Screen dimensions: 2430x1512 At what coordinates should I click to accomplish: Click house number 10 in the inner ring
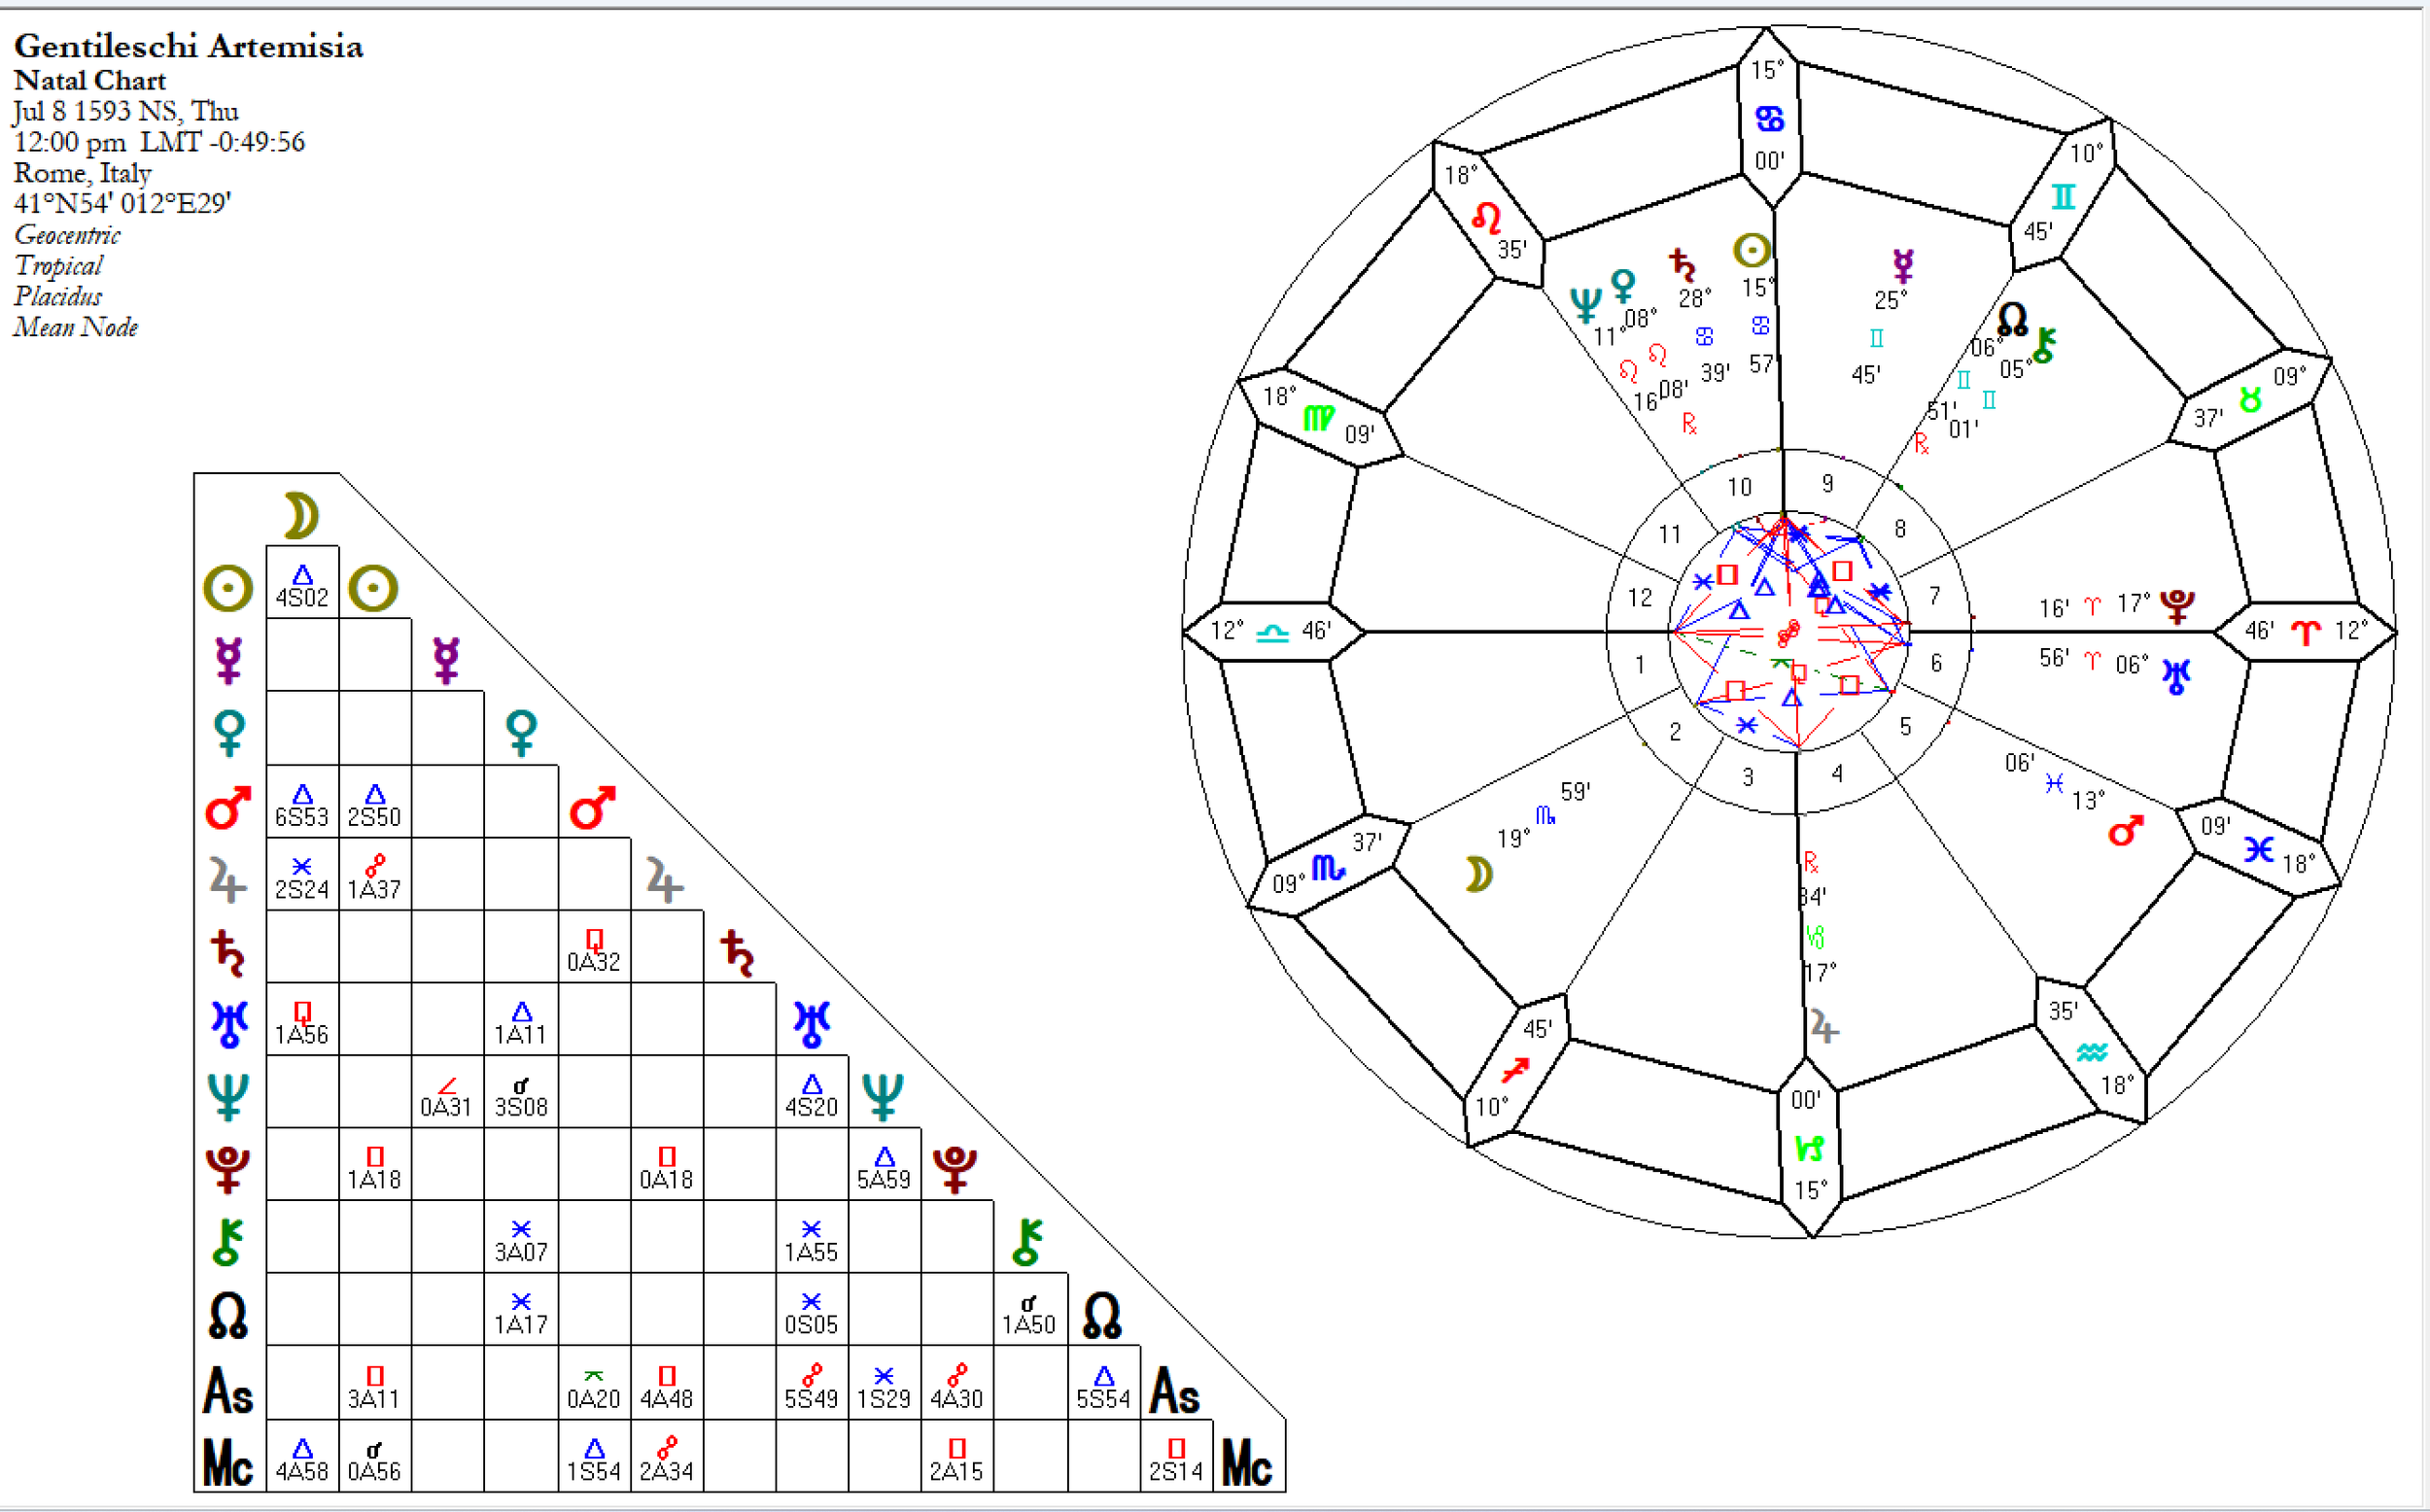[1739, 487]
